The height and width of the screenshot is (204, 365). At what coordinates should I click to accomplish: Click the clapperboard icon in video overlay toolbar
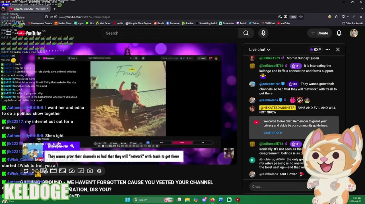[x=53, y=171]
